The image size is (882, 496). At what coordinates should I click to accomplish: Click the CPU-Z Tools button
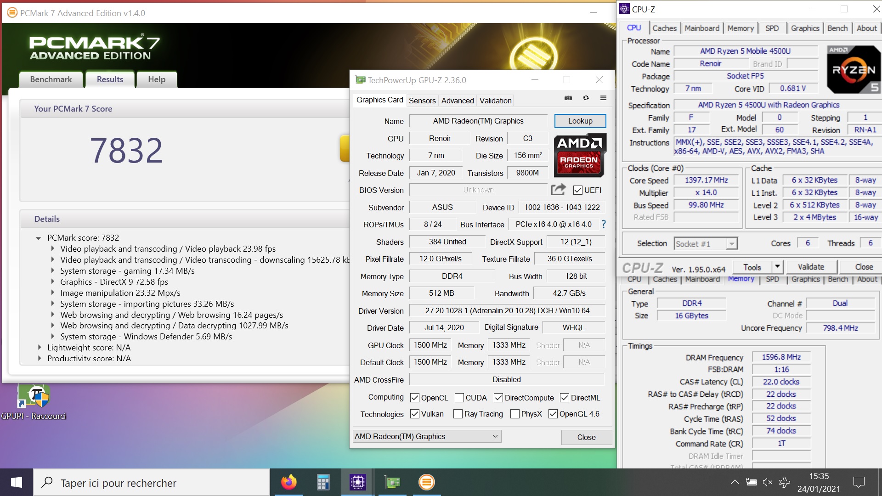(752, 267)
